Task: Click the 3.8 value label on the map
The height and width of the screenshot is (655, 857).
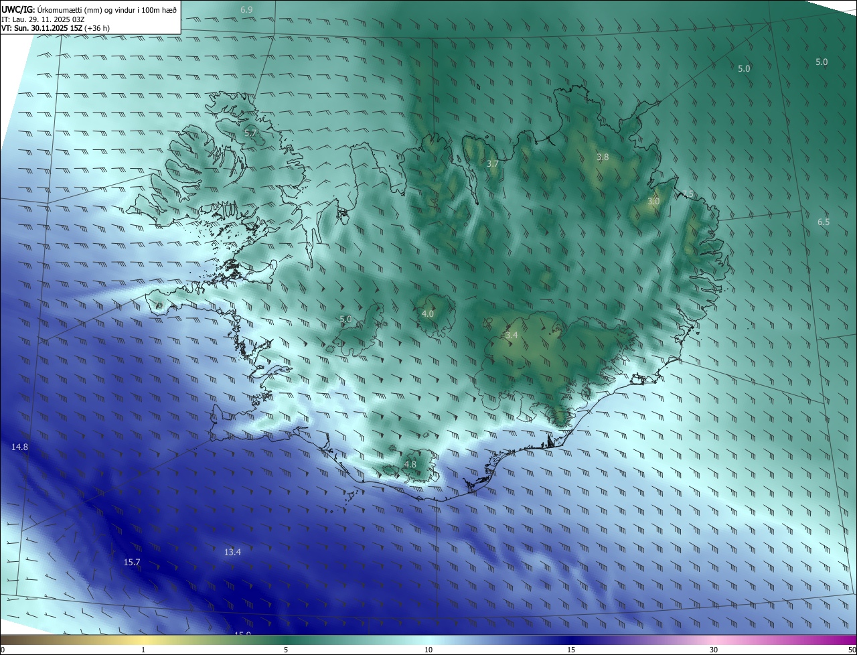Action: point(603,157)
